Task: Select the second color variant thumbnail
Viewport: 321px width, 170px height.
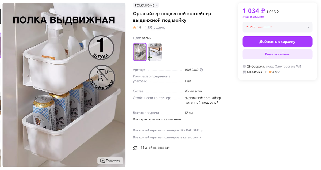Action: coord(155,52)
